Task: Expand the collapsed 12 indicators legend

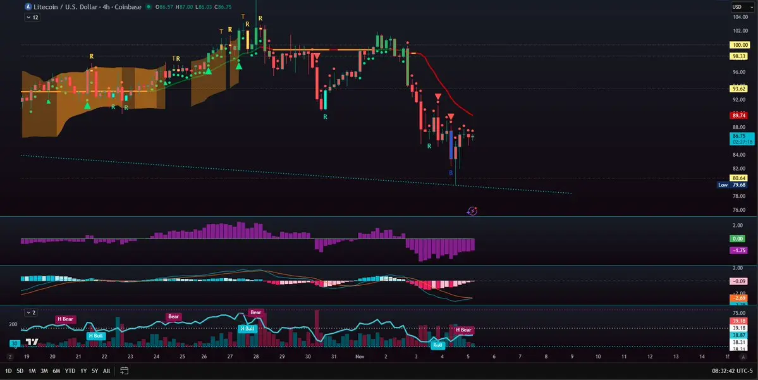Action: [32, 18]
